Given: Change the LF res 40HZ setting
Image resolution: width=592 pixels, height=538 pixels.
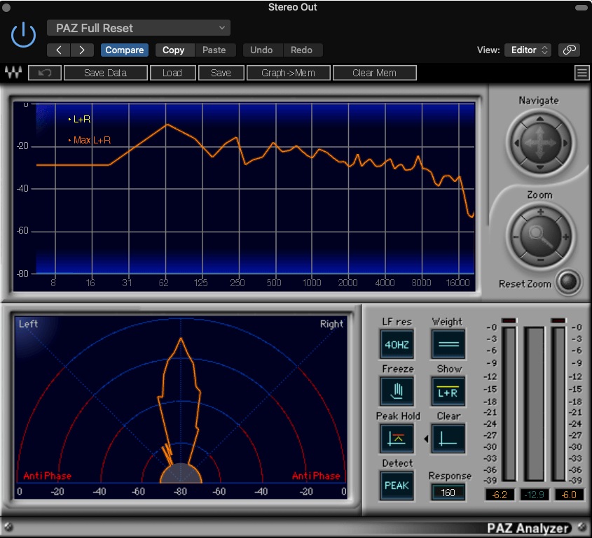Looking at the screenshot, I should click(x=397, y=344).
